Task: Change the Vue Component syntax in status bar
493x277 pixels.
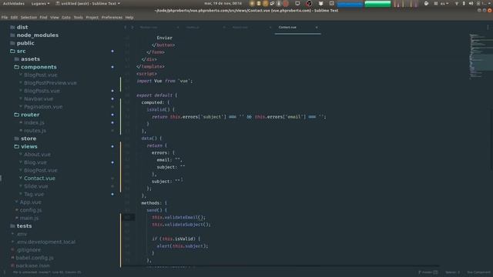Action: 478,272
